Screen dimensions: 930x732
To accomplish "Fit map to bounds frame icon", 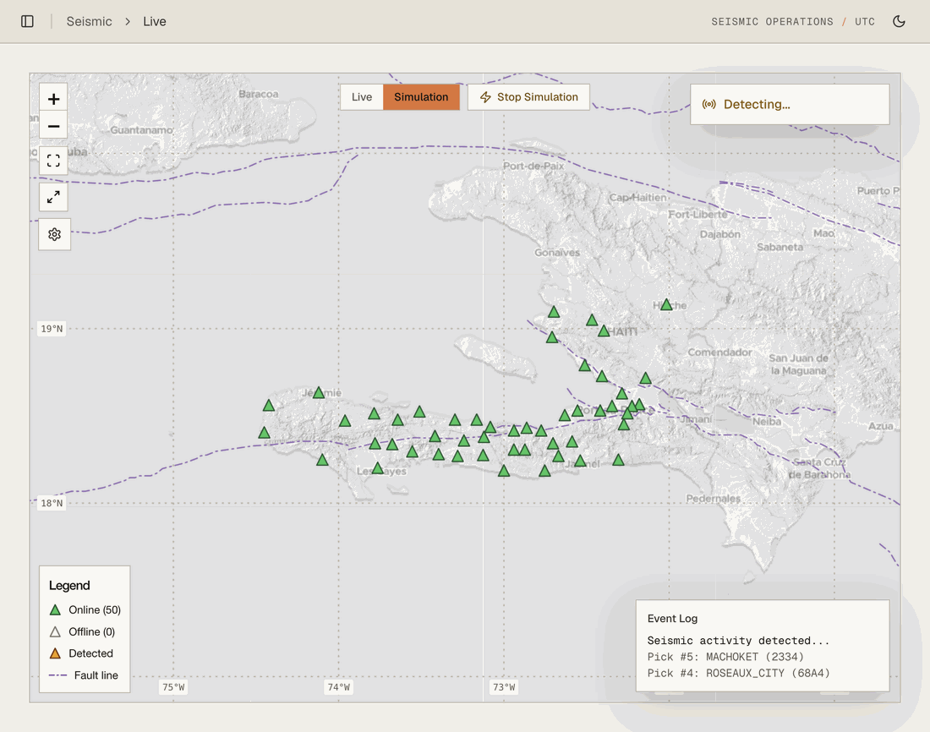I will click(x=53, y=161).
